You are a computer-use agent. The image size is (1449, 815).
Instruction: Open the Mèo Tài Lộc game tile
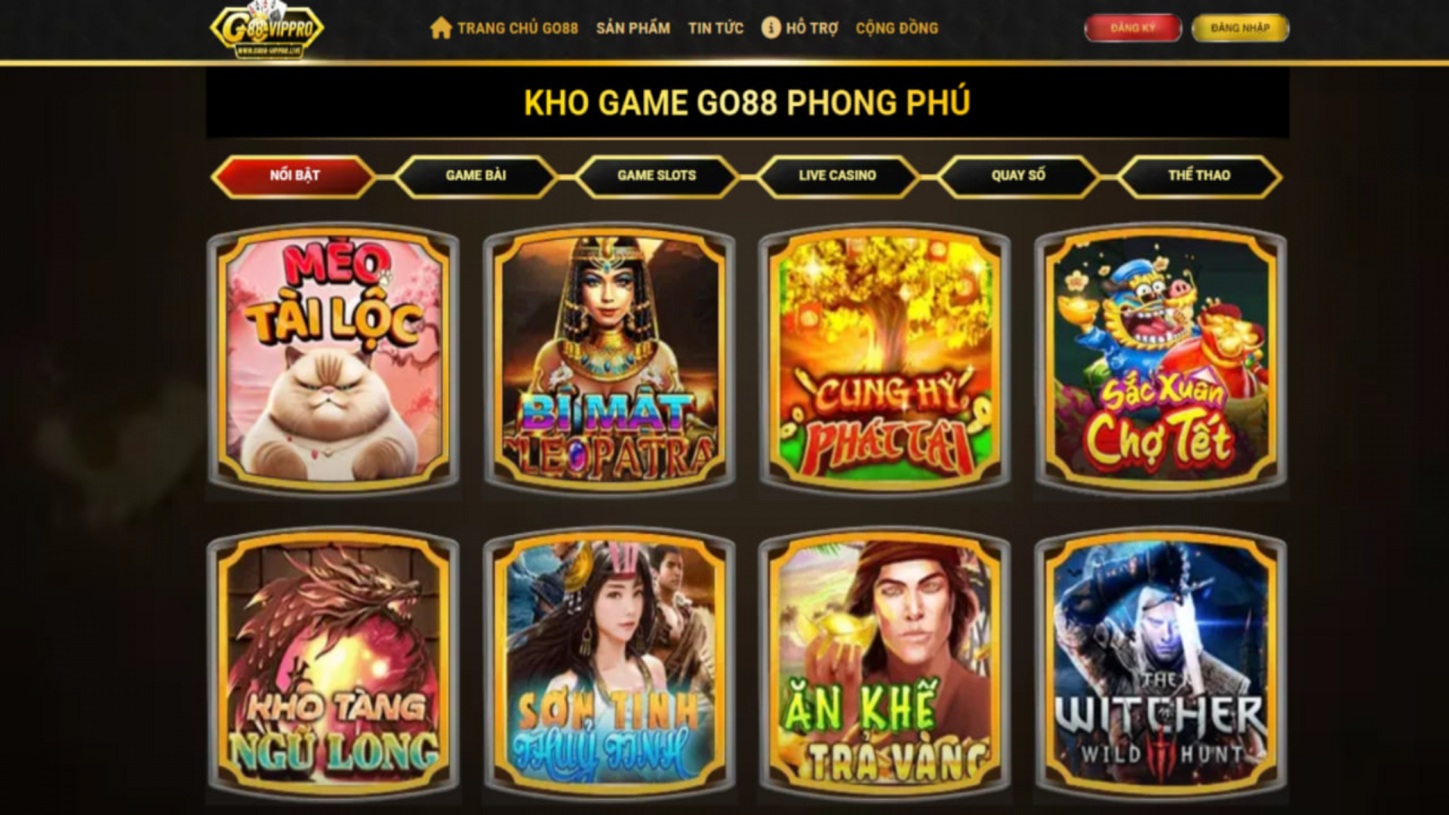pos(333,360)
